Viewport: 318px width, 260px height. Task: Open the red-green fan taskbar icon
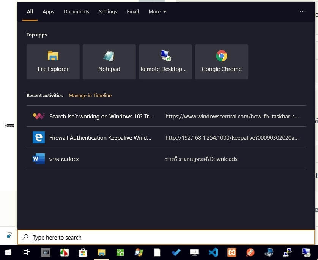point(65,252)
